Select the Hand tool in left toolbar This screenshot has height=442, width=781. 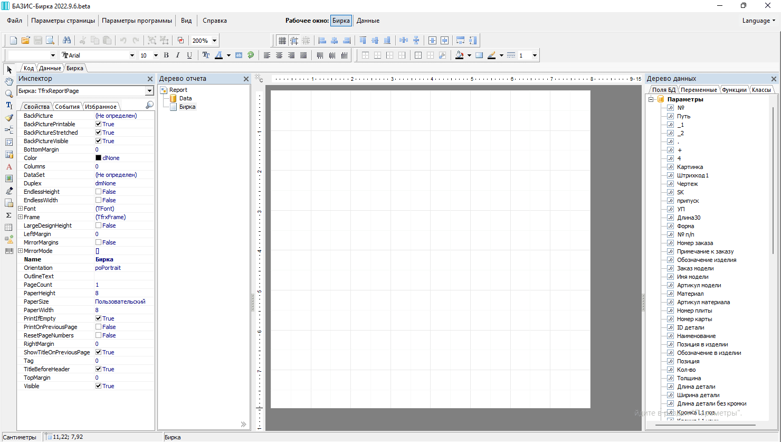(x=9, y=81)
